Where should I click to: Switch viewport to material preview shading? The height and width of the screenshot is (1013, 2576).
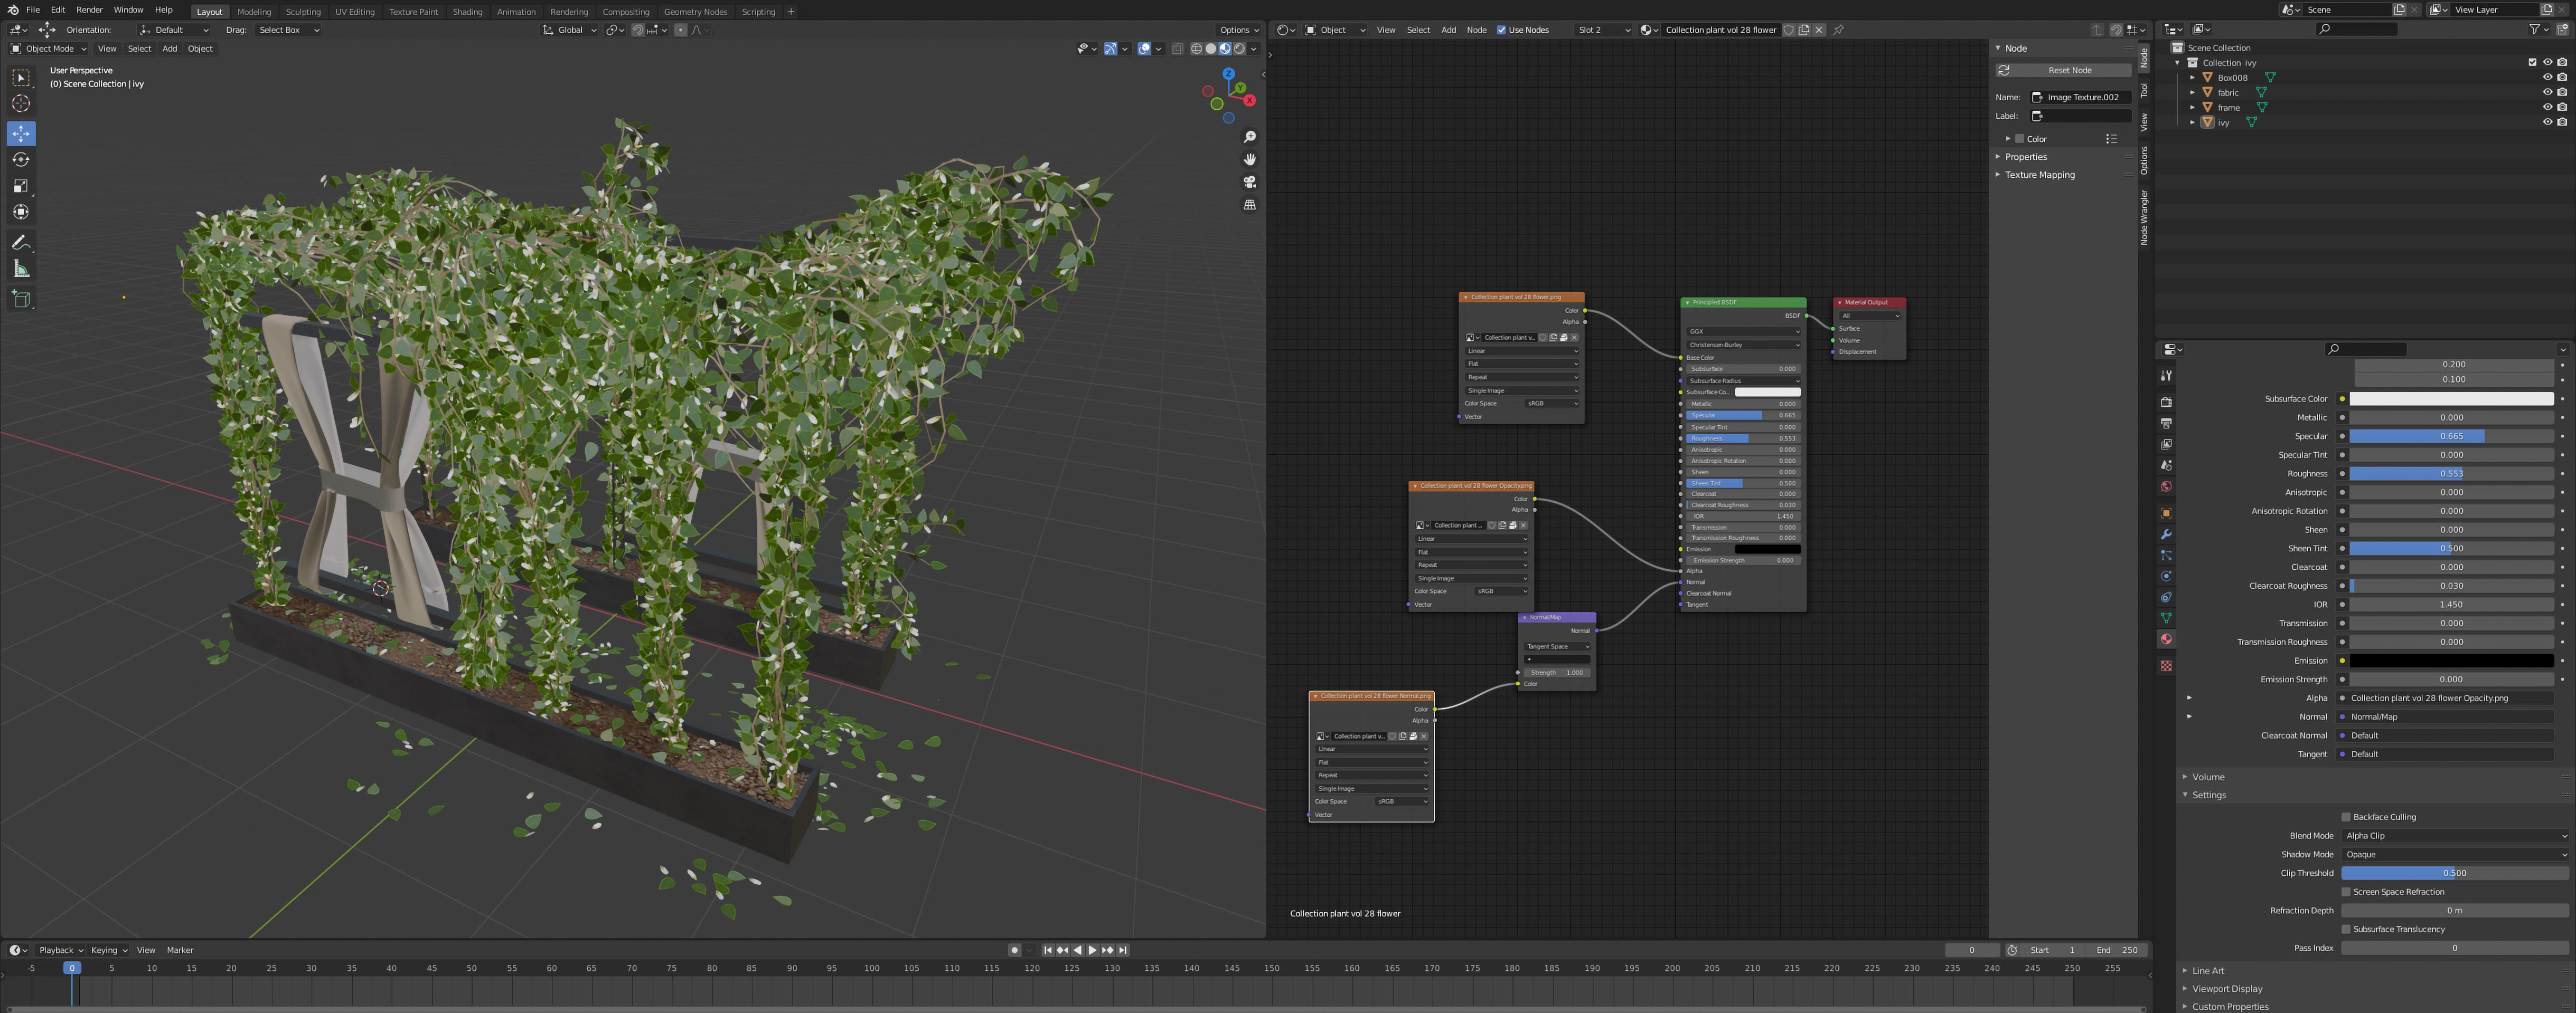[x=1225, y=48]
